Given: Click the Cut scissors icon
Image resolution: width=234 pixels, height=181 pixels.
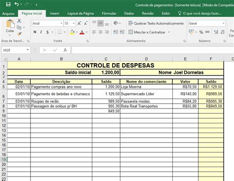Looking at the screenshot, I should click(19, 21).
